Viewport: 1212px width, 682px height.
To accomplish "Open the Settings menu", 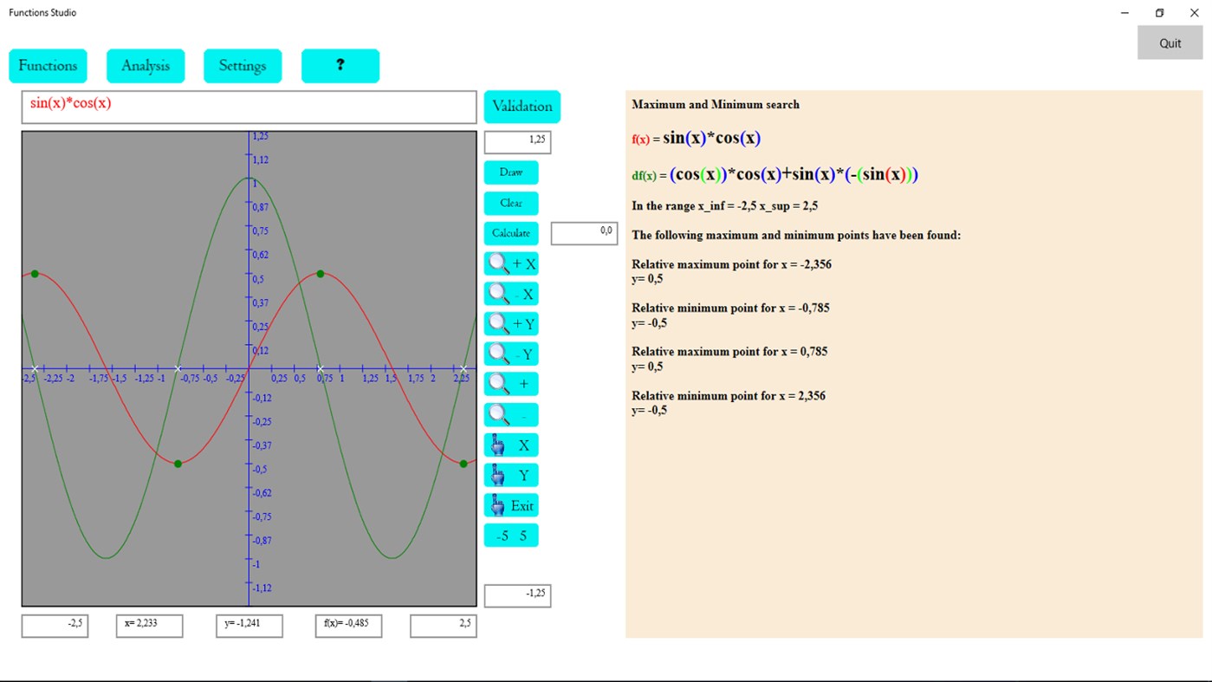I will (x=242, y=65).
